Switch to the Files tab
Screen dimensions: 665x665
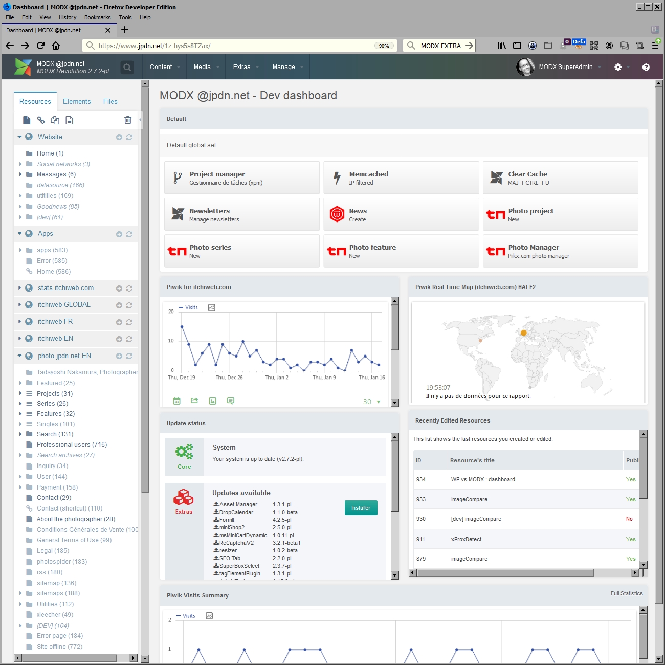(110, 102)
